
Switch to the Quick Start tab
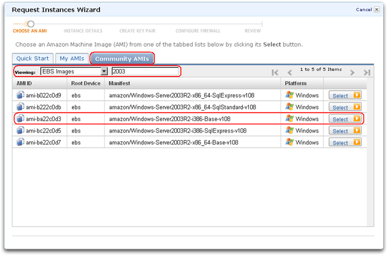(32, 58)
